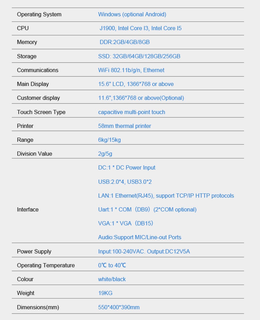Click the Memory label

27,42
